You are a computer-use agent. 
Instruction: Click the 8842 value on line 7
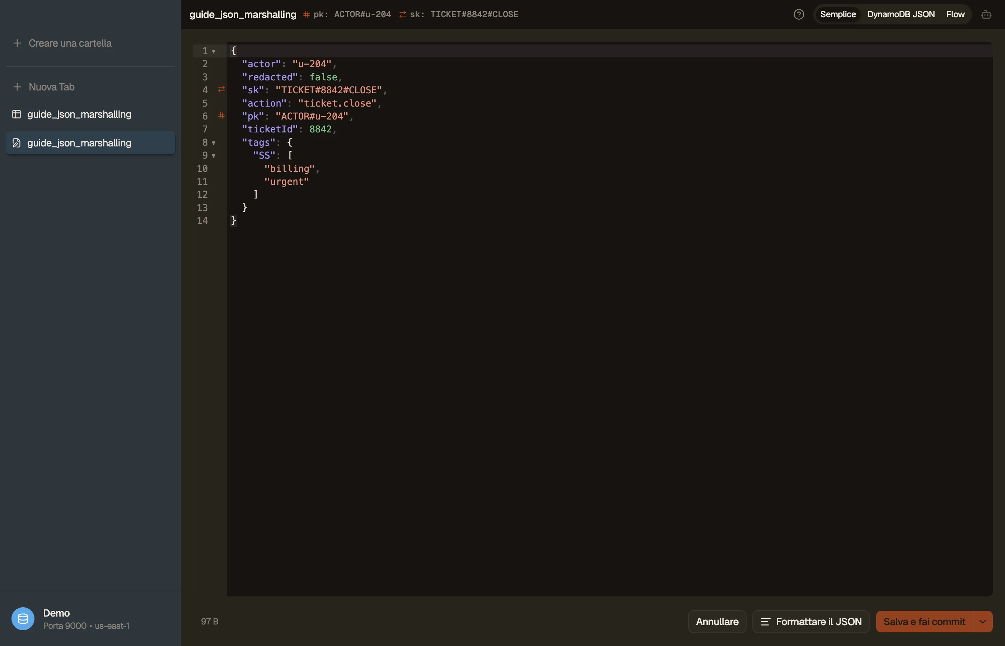[321, 129]
